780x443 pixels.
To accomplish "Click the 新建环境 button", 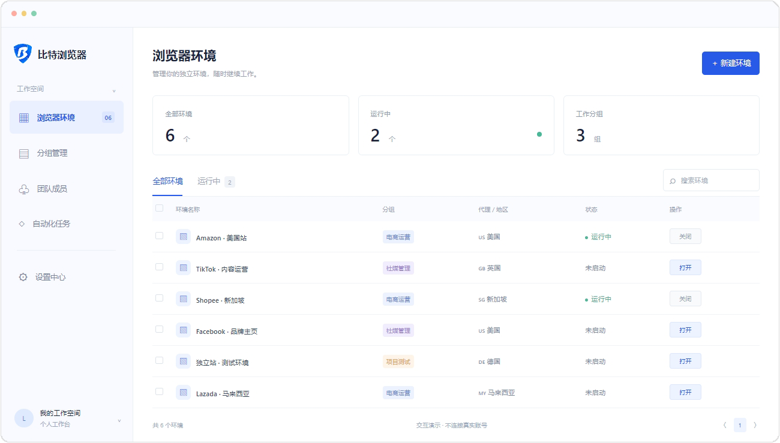I will click(x=730, y=63).
